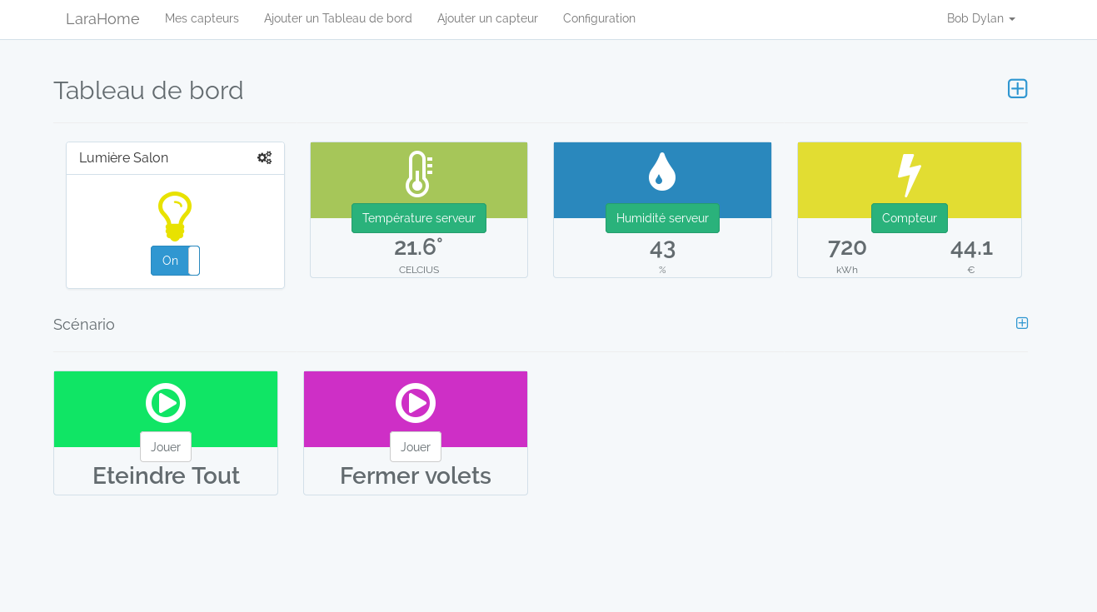This screenshot has width=1097, height=612.
Task: Click Jouer on Eteindre Tout scenario
Action: tap(166, 447)
